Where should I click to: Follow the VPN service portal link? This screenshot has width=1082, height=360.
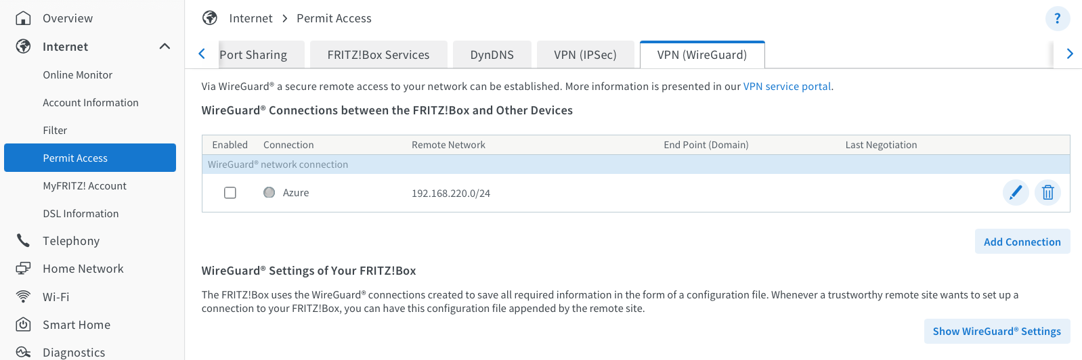[x=787, y=87]
